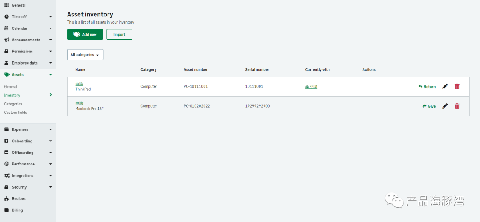Click the Offboarding minus icon
Viewport: 480px width, 222px height.
click(x=7, y=153)
